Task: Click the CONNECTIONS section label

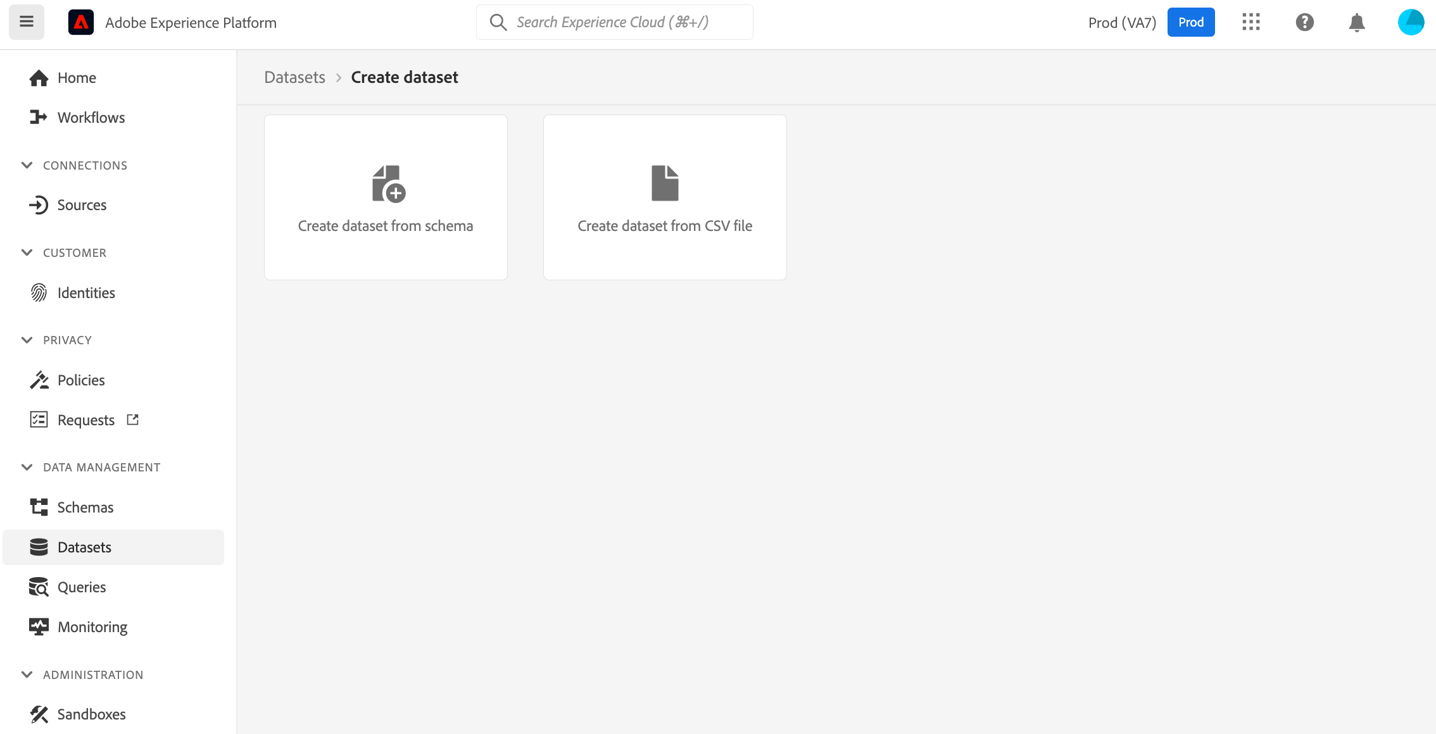Action: tap(85, 165)
